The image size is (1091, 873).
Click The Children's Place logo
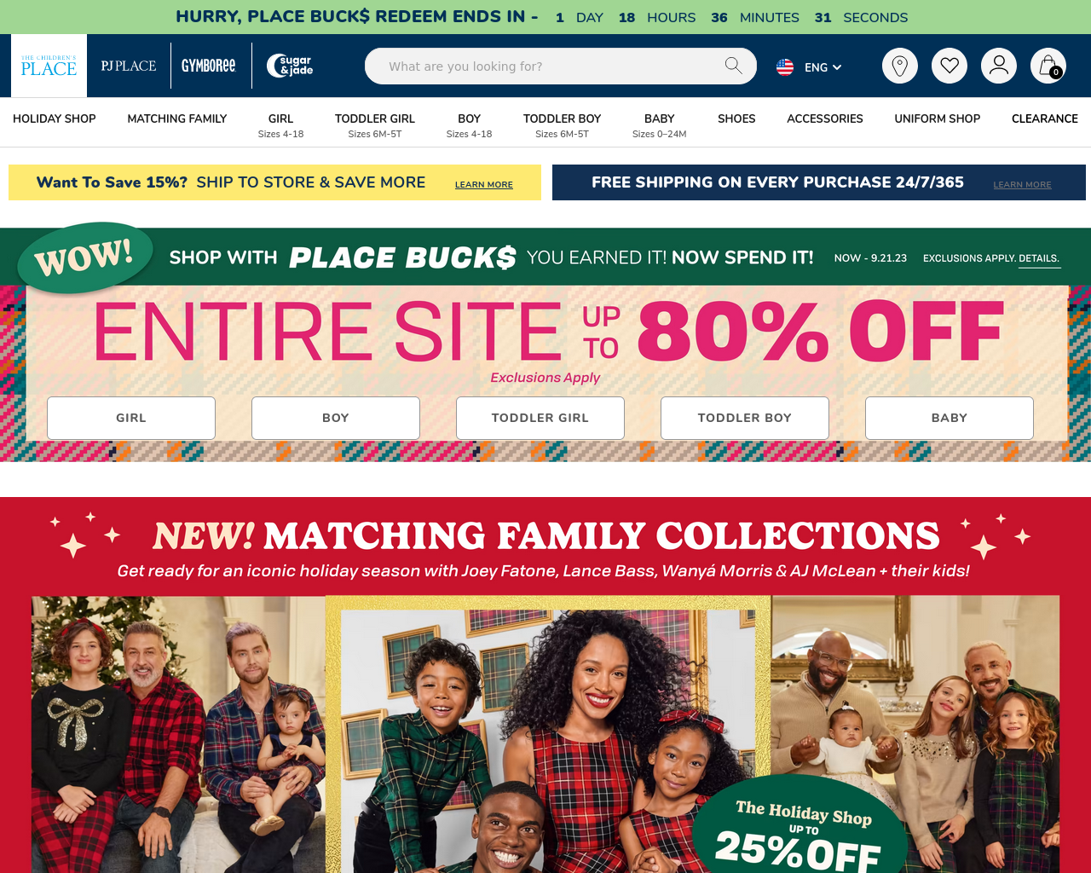(49, 66)
